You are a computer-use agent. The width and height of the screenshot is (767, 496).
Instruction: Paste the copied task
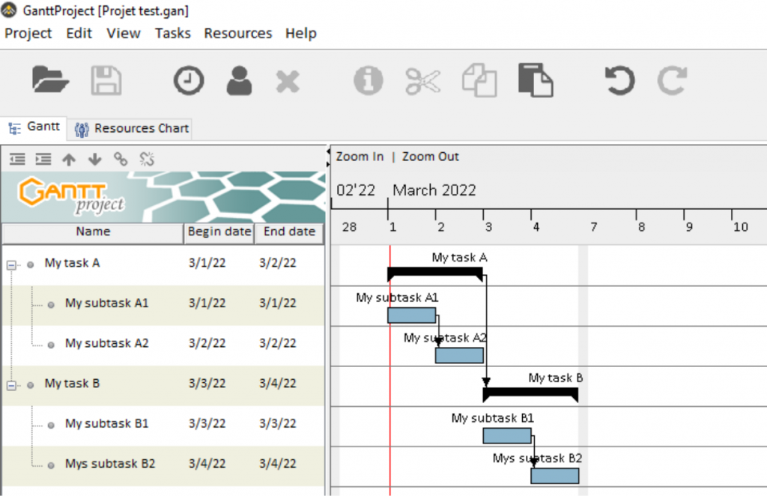(535, 81)
